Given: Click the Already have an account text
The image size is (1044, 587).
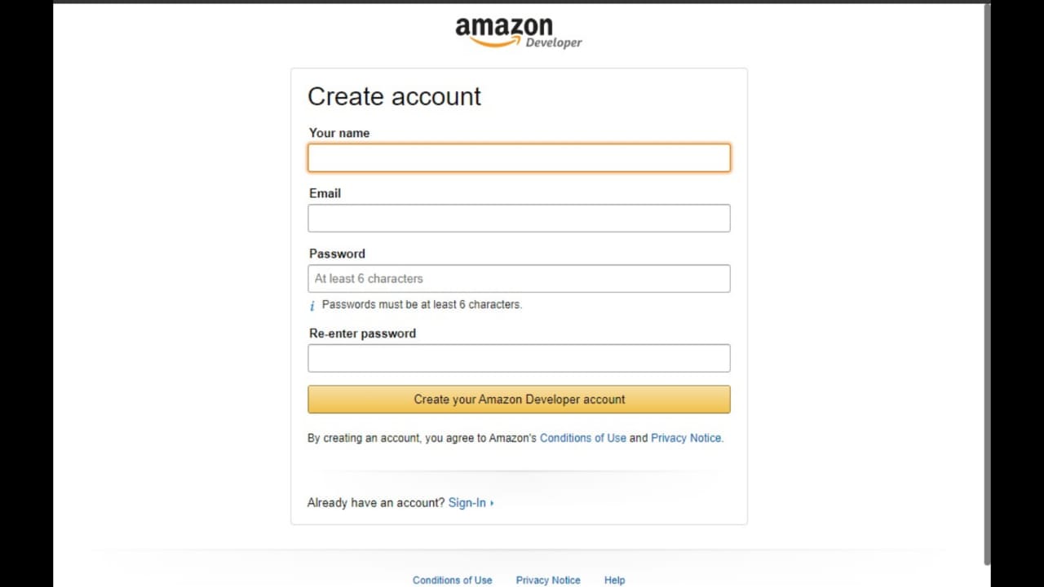Looking at the screenshot, I should coord(375,502).
